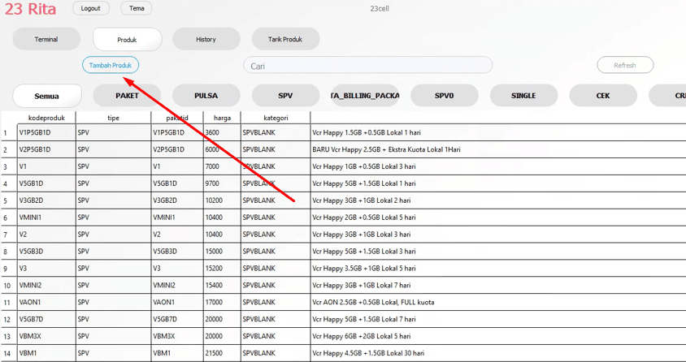Click the Logout button
This screenshot has height=362, width=686.
pos(90,8)
